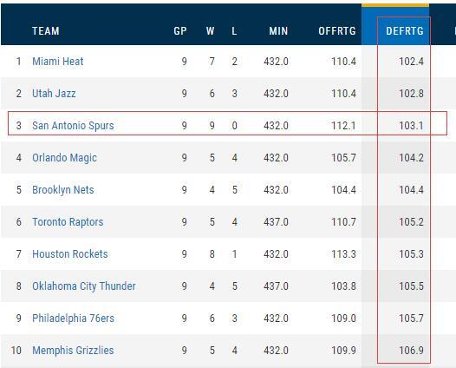Open the Philadelphia 76ers team link
456x368 pixels.
(73, 319)
